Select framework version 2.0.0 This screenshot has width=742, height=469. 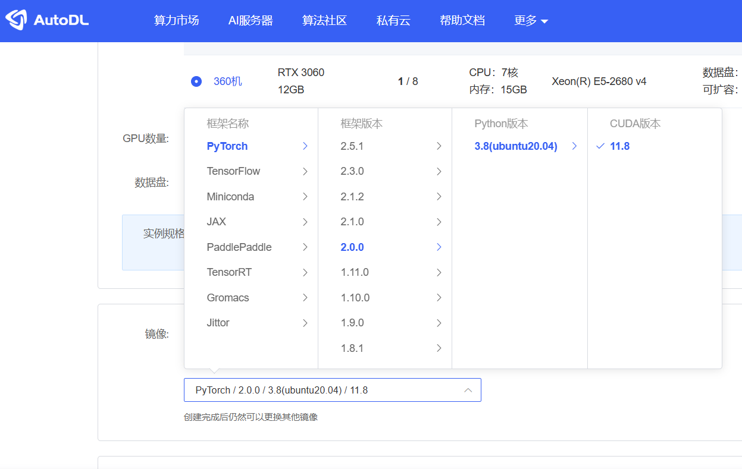[352, 247]
